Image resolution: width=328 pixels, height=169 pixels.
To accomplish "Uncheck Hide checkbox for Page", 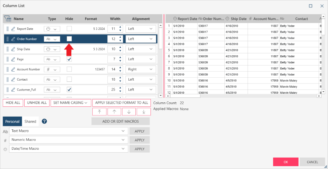I will coord(69,59).
